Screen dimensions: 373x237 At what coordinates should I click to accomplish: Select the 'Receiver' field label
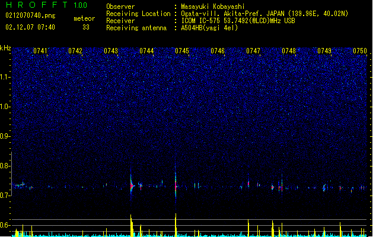pyautogui.click(x=120, y=21)
